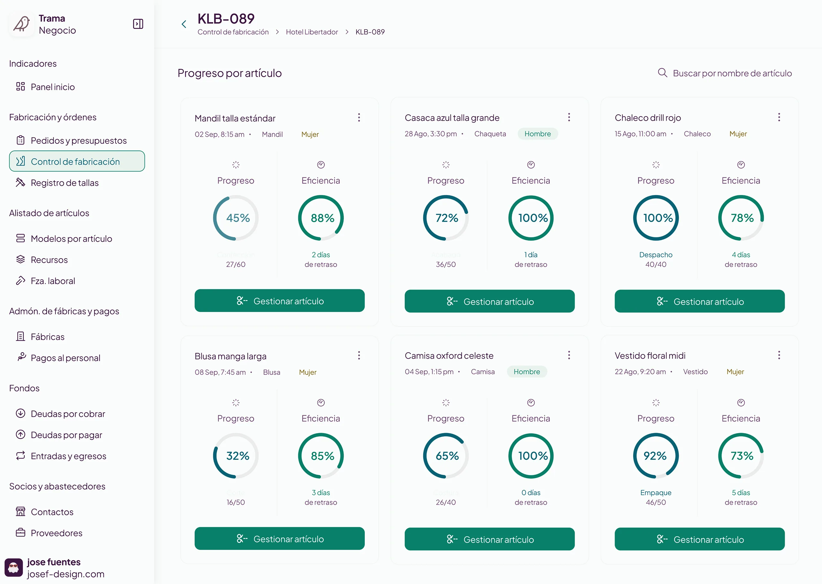
Task: Click Eficiencia gauge icon on Blusa card
Action: pos(321,403)
